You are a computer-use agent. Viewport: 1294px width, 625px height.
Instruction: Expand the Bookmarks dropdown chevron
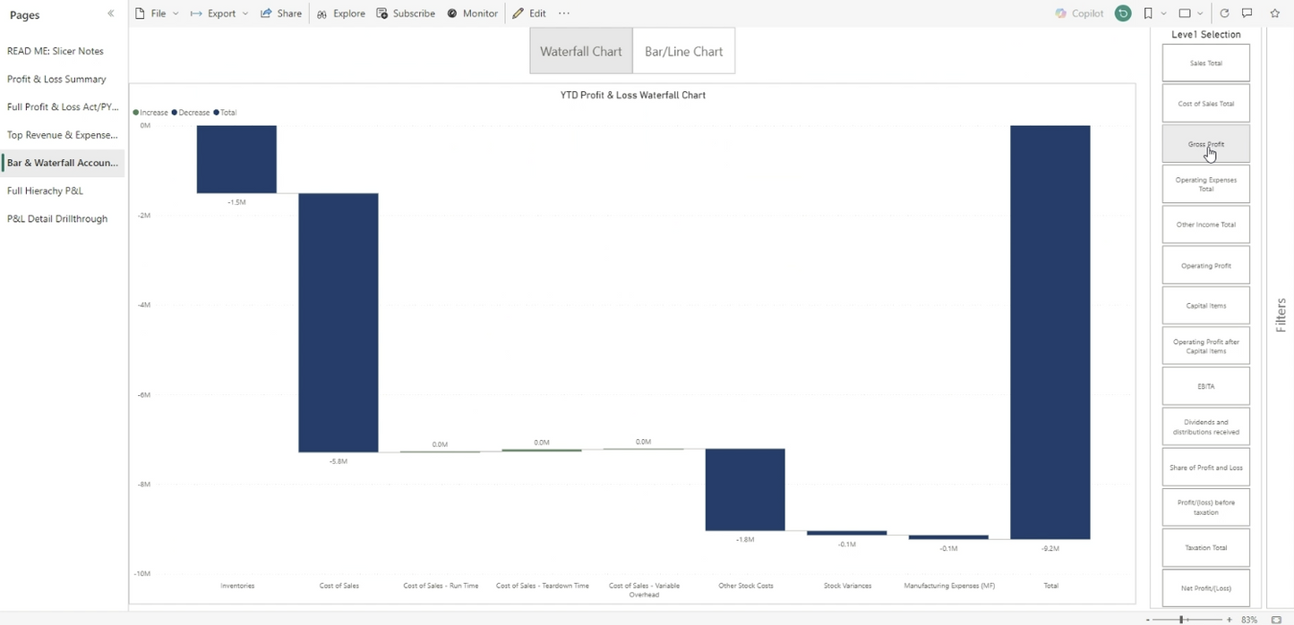(x=1164, y=13)
